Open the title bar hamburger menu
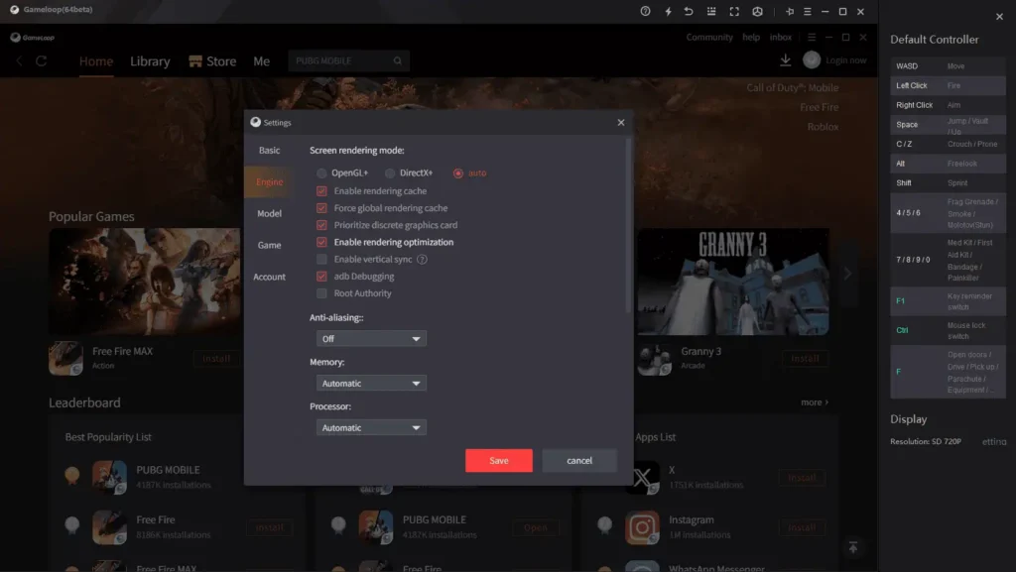 click(808, 11)
